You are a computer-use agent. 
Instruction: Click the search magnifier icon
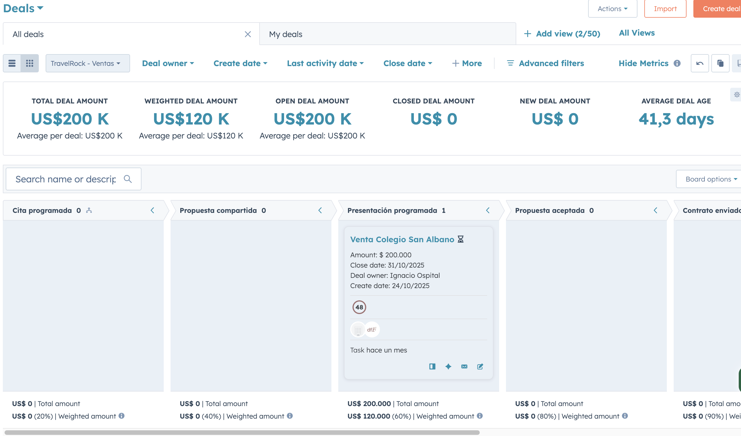[127, 179]
